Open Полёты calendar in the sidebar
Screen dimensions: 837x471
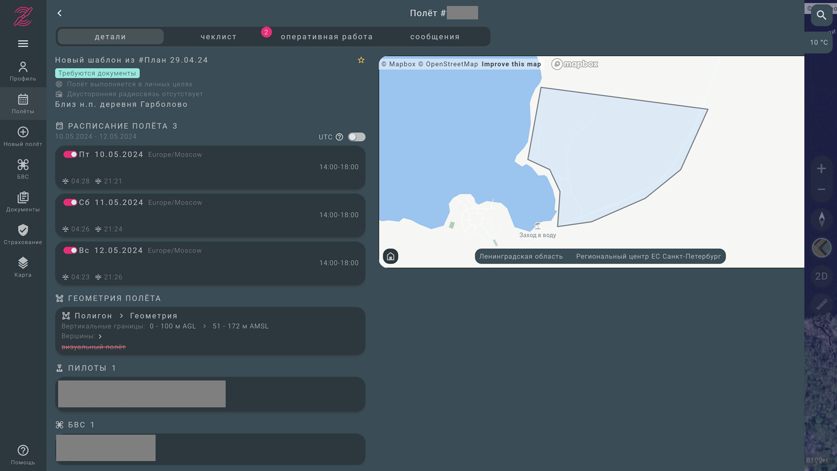click(x=23, y=104)
